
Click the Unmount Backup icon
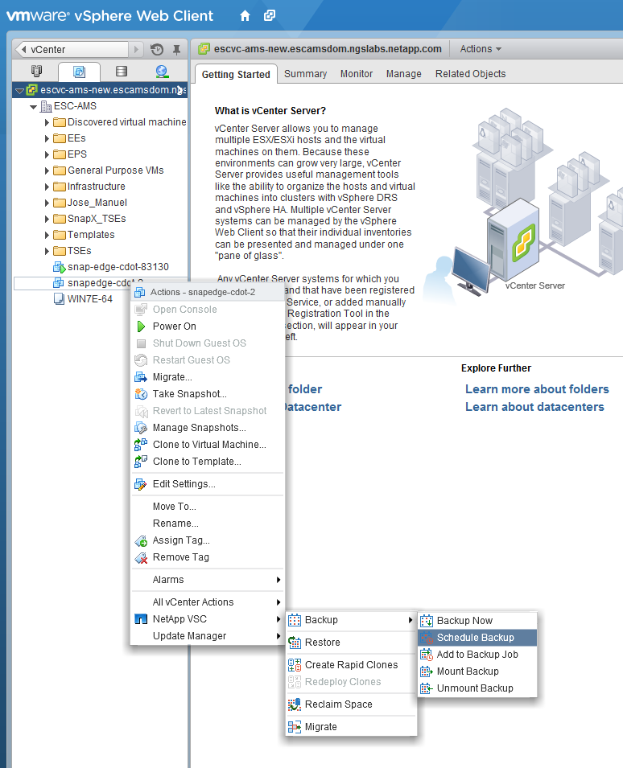point(427,688)
